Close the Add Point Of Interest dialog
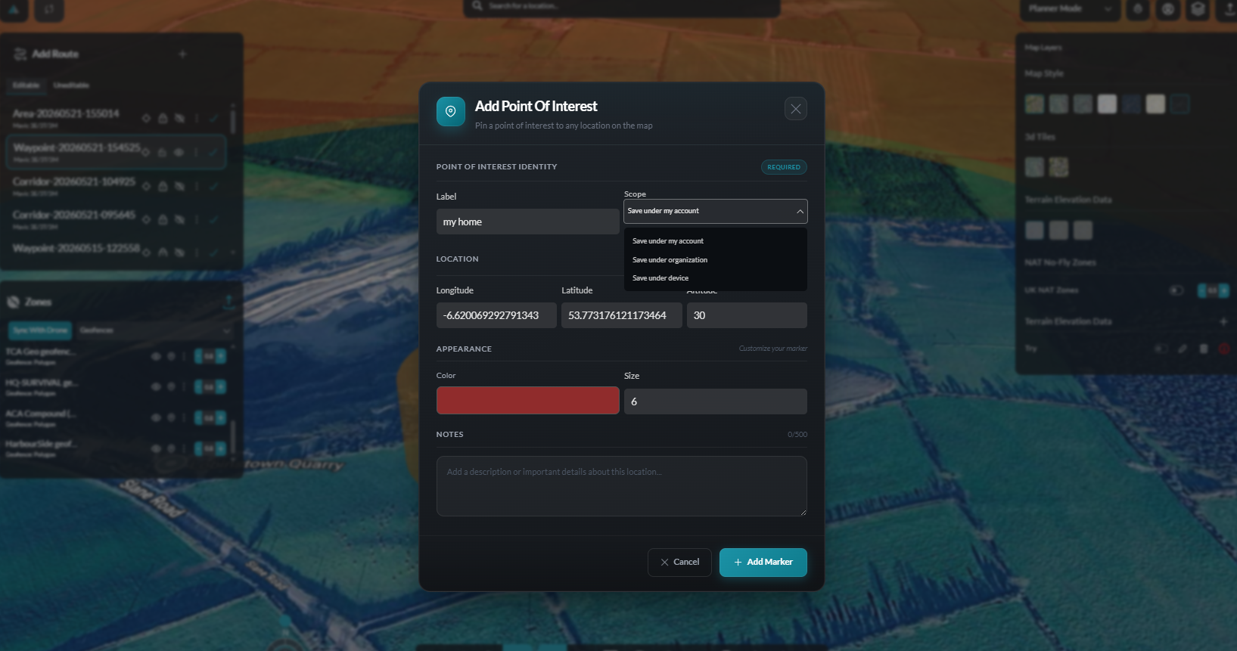The width and height of the screenshot is (1237, 651). coord(795,109)
